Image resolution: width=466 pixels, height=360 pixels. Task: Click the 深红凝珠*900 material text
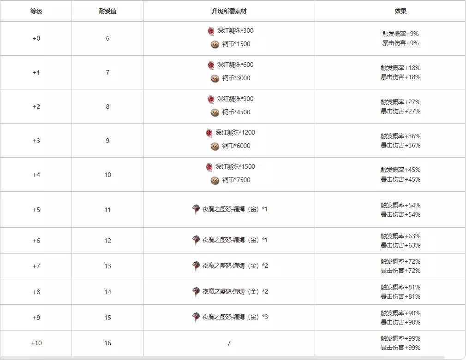tap(235, 99)
